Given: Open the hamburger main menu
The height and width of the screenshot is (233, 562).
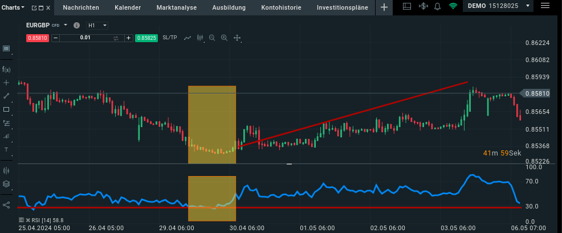Looking at the screenshot, I should coord(545,6).
